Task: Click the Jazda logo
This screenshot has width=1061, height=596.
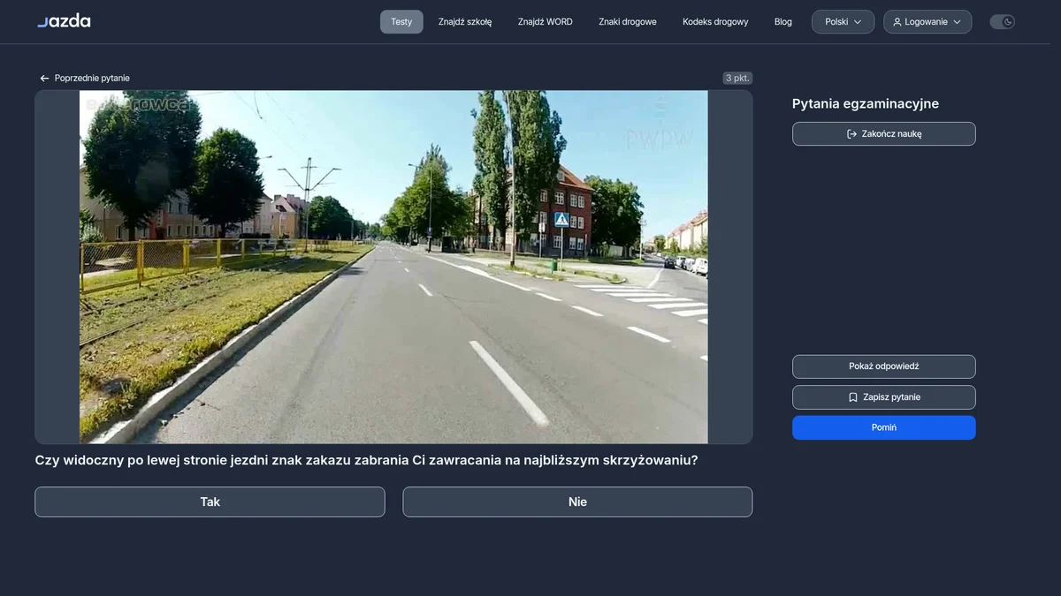Action: [64, 21]
